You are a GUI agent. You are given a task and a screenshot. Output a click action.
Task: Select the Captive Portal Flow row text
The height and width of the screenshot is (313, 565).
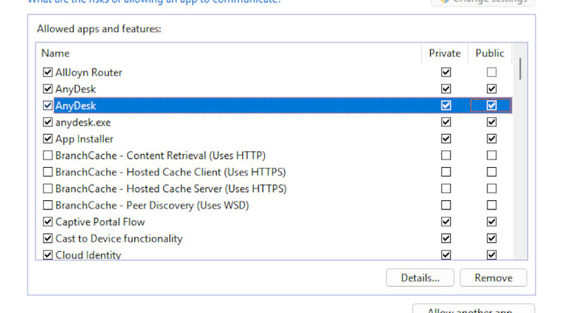pyautogui.click(x=100, y=222)
